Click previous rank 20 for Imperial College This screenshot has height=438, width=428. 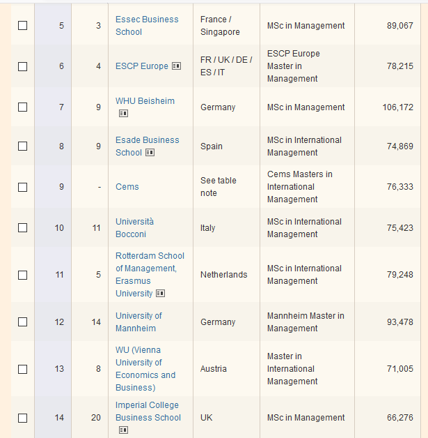point(96,418)
